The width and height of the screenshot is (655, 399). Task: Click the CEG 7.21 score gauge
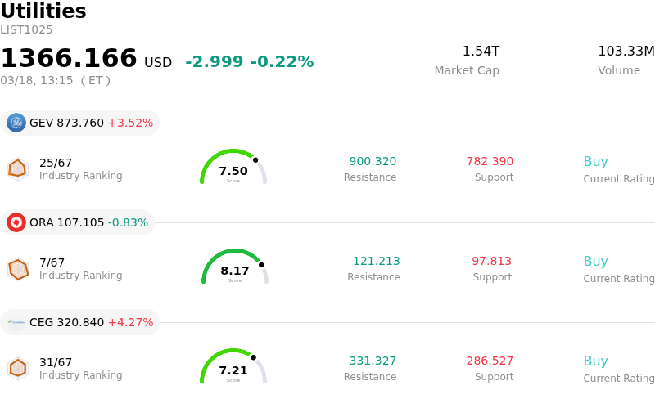coord(233,367)
